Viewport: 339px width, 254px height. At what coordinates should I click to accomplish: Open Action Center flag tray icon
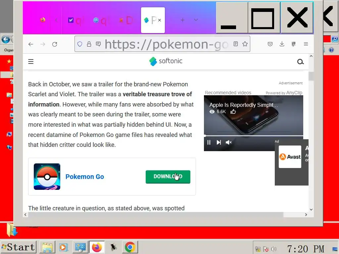coord(266,249)
